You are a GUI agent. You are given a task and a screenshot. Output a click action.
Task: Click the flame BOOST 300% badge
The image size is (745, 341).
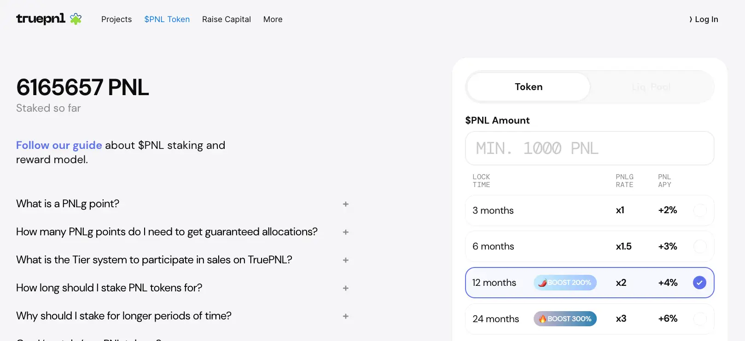coord(565,318)
